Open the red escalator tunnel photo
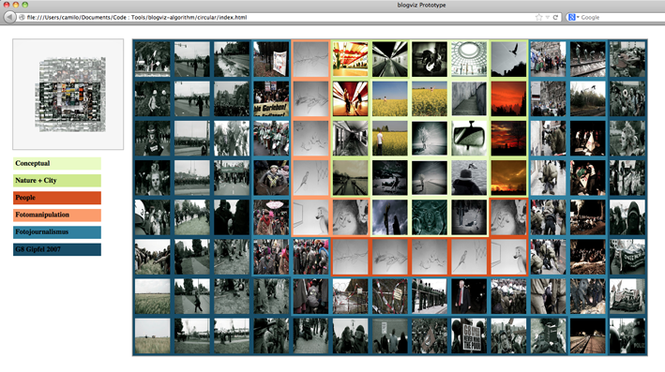 pyautogui.click(x=350, y=98)
